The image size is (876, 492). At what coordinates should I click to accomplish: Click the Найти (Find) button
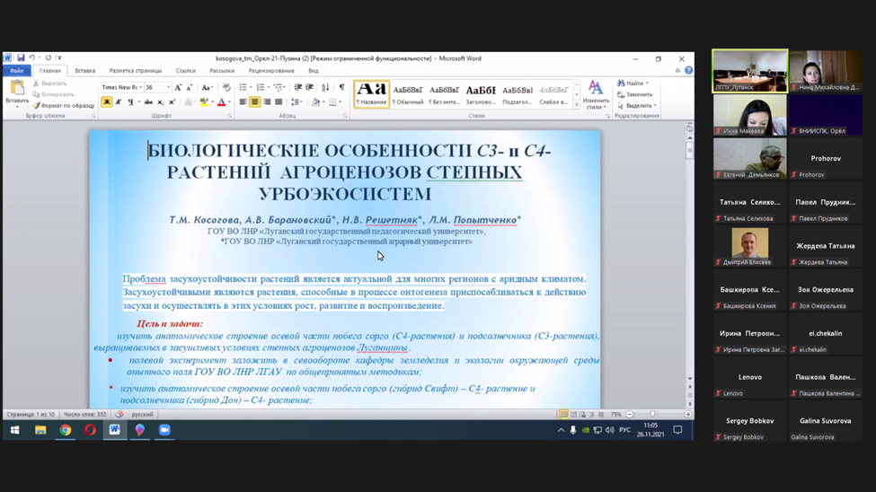(x=633, y=83)
